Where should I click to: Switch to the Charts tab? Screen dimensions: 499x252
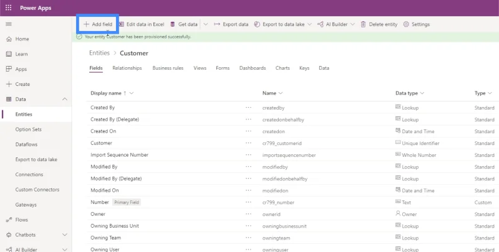pos(283,68)
